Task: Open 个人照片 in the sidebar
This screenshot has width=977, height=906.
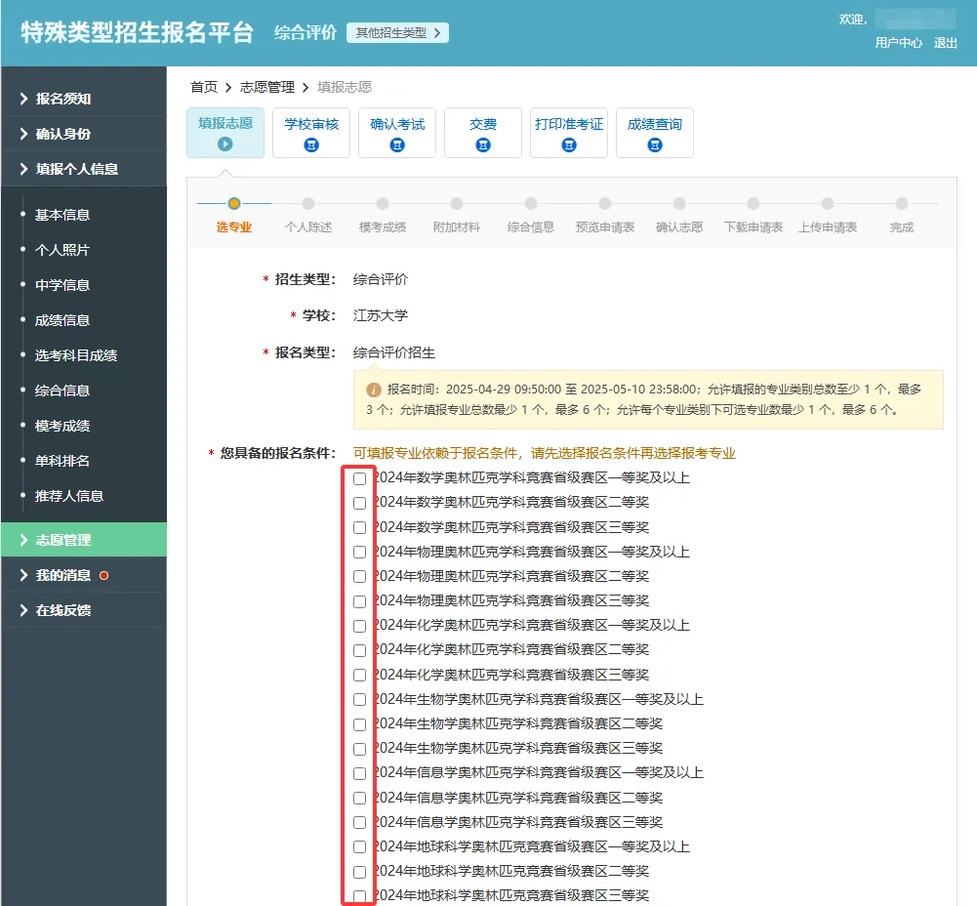Action: click(x=62, y=250)
